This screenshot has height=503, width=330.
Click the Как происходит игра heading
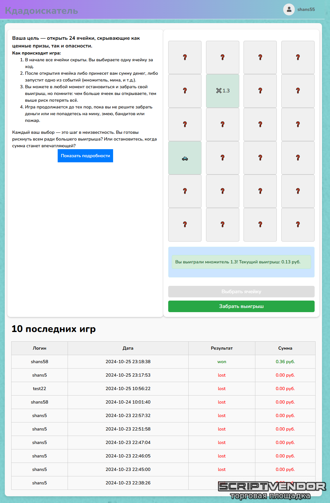pos(37,53)
